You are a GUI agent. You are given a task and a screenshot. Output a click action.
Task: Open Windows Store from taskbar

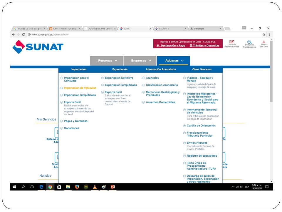pyautogui.click(x=59, y=187)
